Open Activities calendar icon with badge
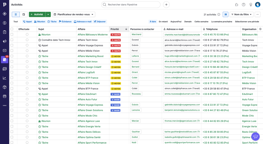Viewport: 263px width, 144px height. click(5, 60)
